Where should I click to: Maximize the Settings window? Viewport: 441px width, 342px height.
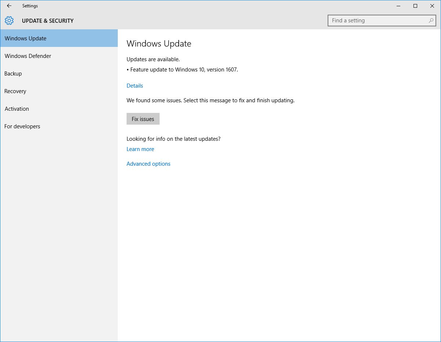click(415, 6)
